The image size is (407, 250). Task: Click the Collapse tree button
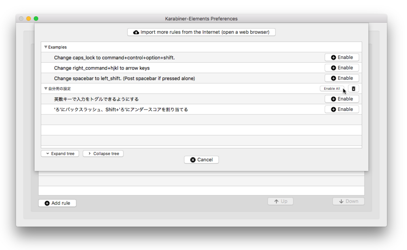point(103,154)
